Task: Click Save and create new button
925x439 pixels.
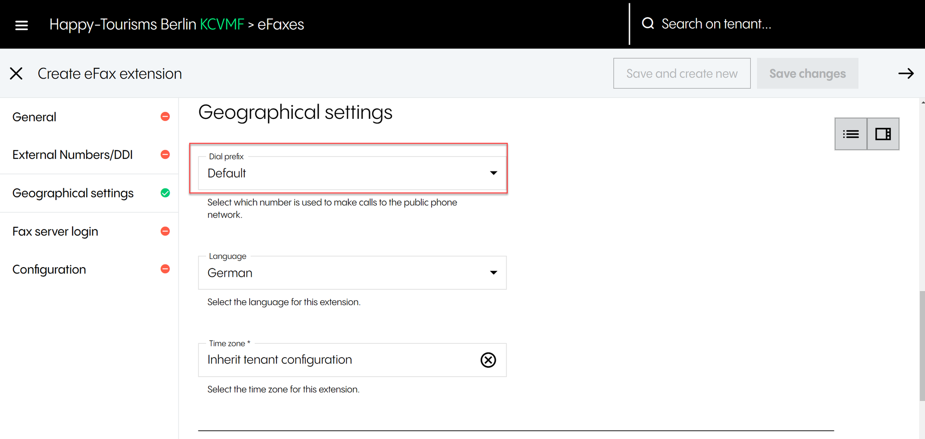Action: point(681,73)
